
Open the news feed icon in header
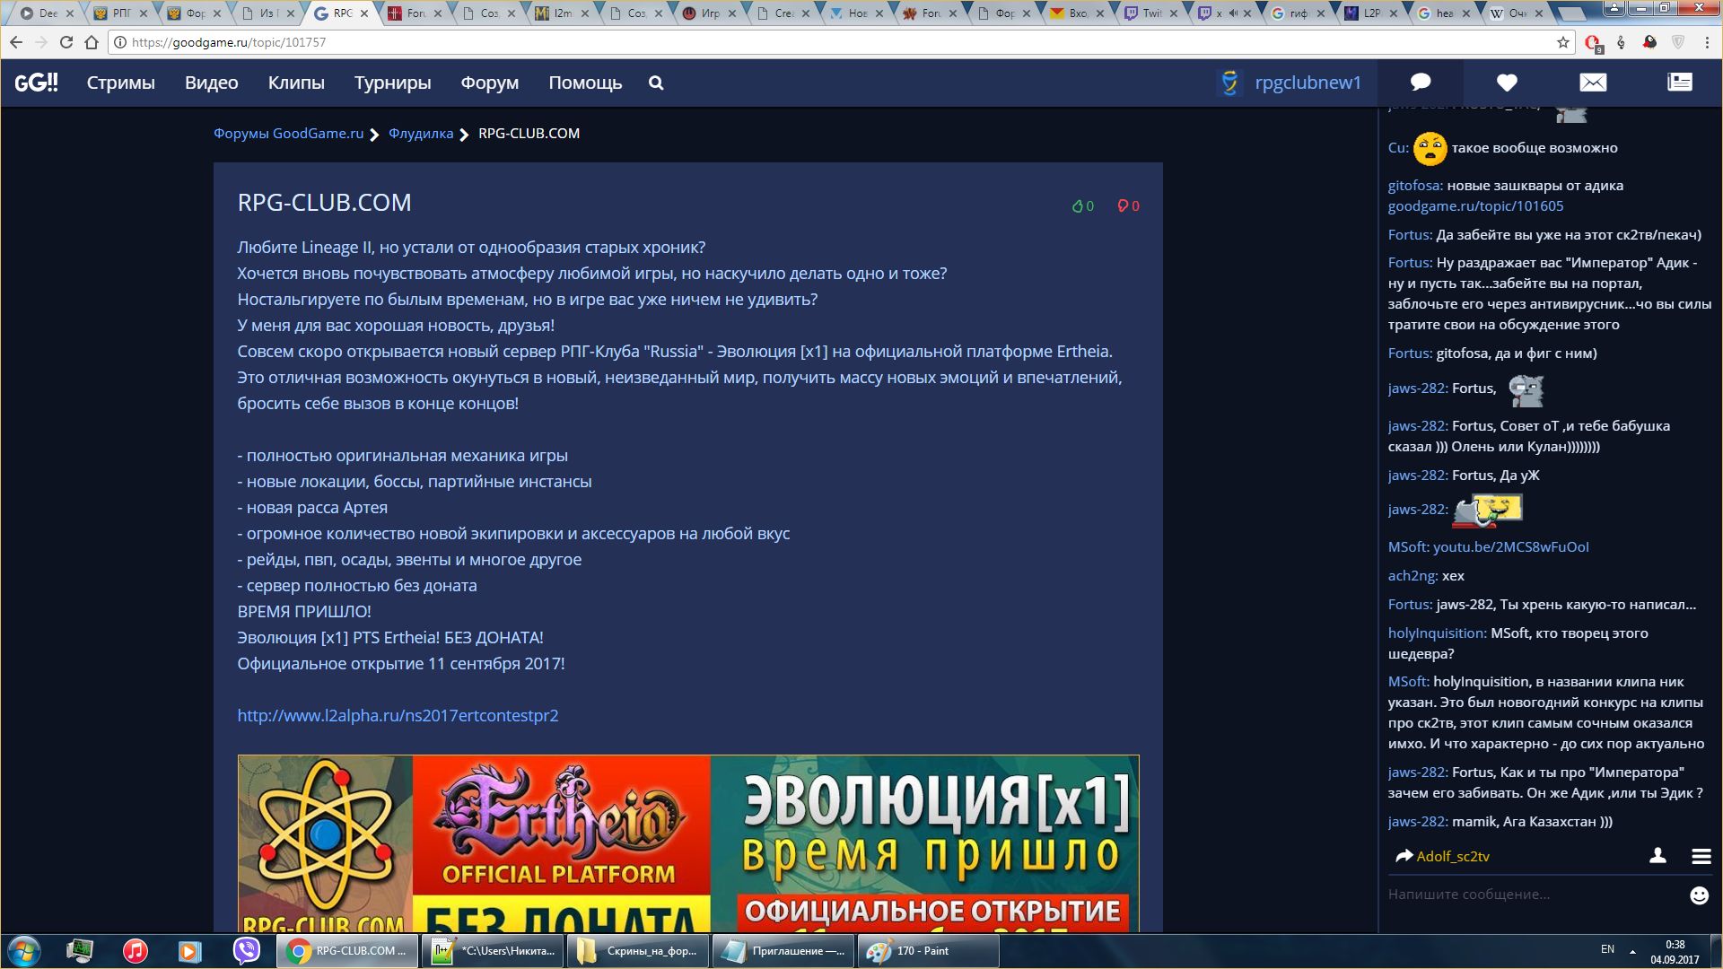(1680, 83)
